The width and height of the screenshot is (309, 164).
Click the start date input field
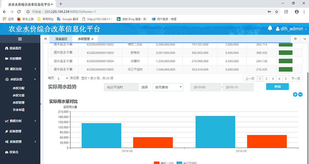[205, 87]
